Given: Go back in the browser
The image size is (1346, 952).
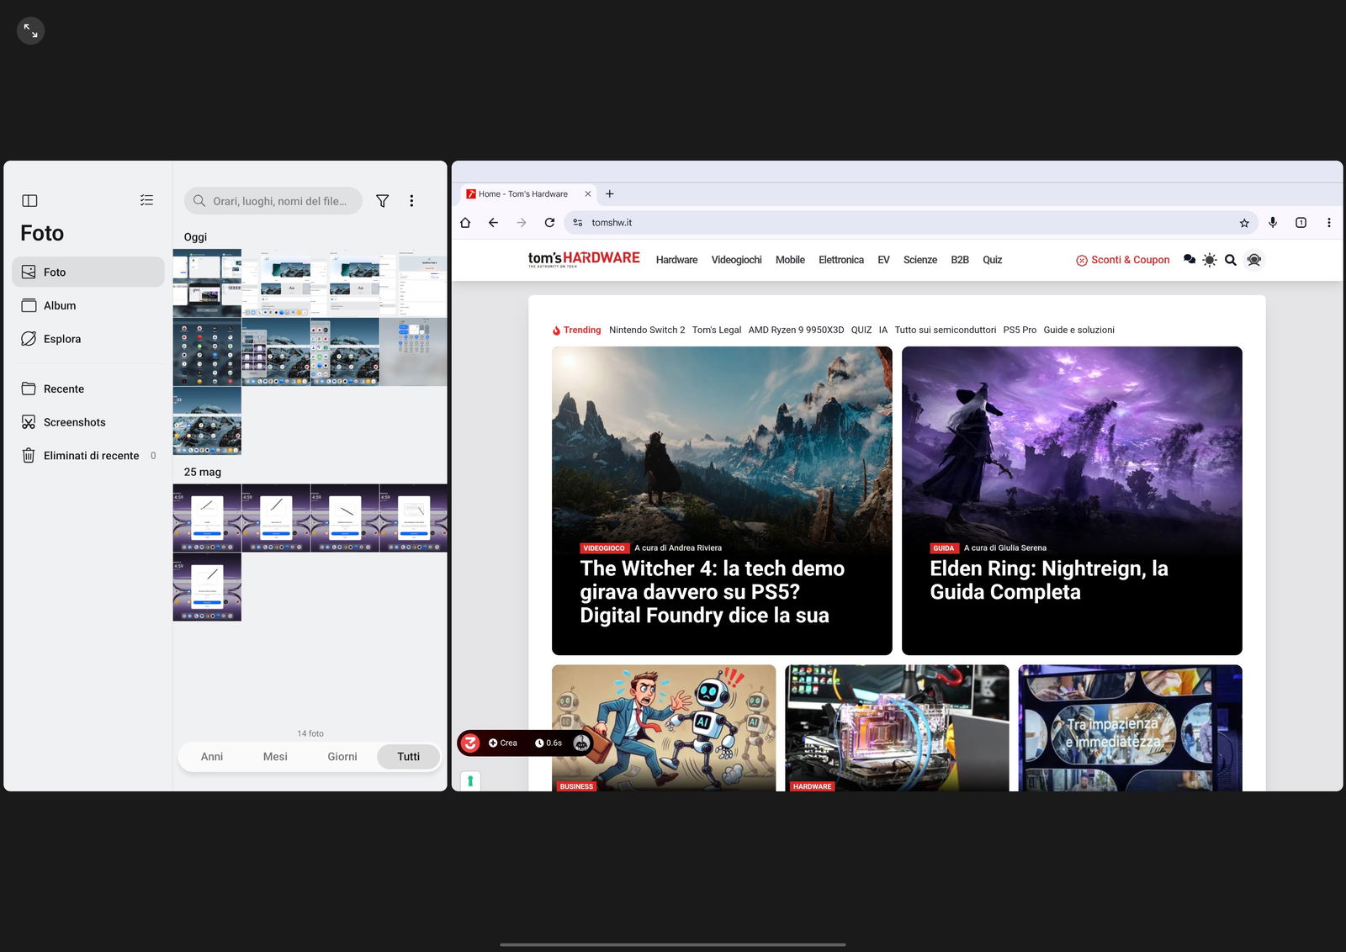Looking at the screenshot, I should [493, 223].
